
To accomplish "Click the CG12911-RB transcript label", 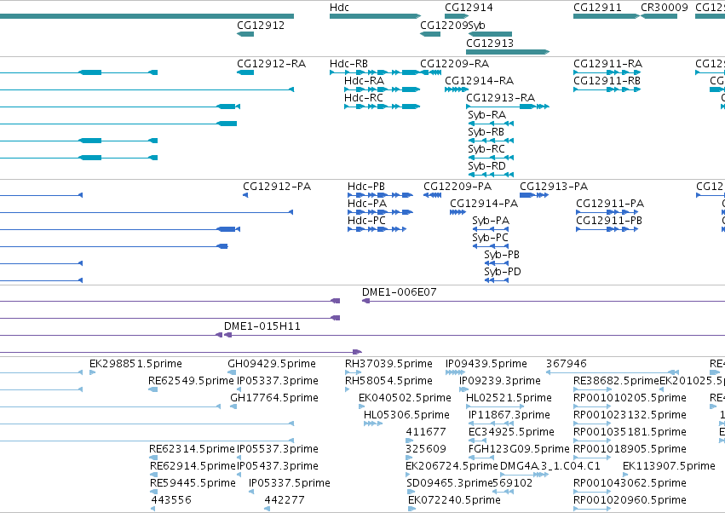I will pyautogui.click(x=607, y=80).
